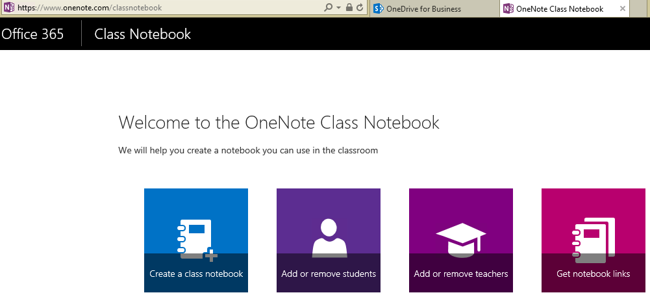The height and width of the screenshot is (295, 650).
Task: Open the Add or remove students tile
Action: tap(329, 240)
